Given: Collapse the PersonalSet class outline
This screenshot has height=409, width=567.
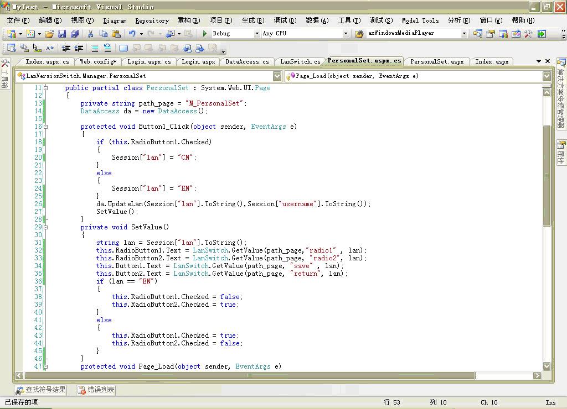Looking at the screenshot, I should coord(46,88).
